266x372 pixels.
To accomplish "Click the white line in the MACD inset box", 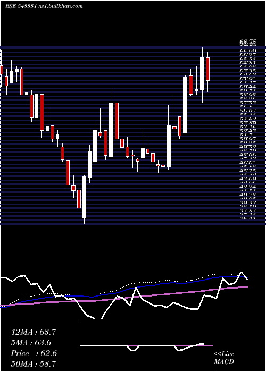I will [143, 346].
